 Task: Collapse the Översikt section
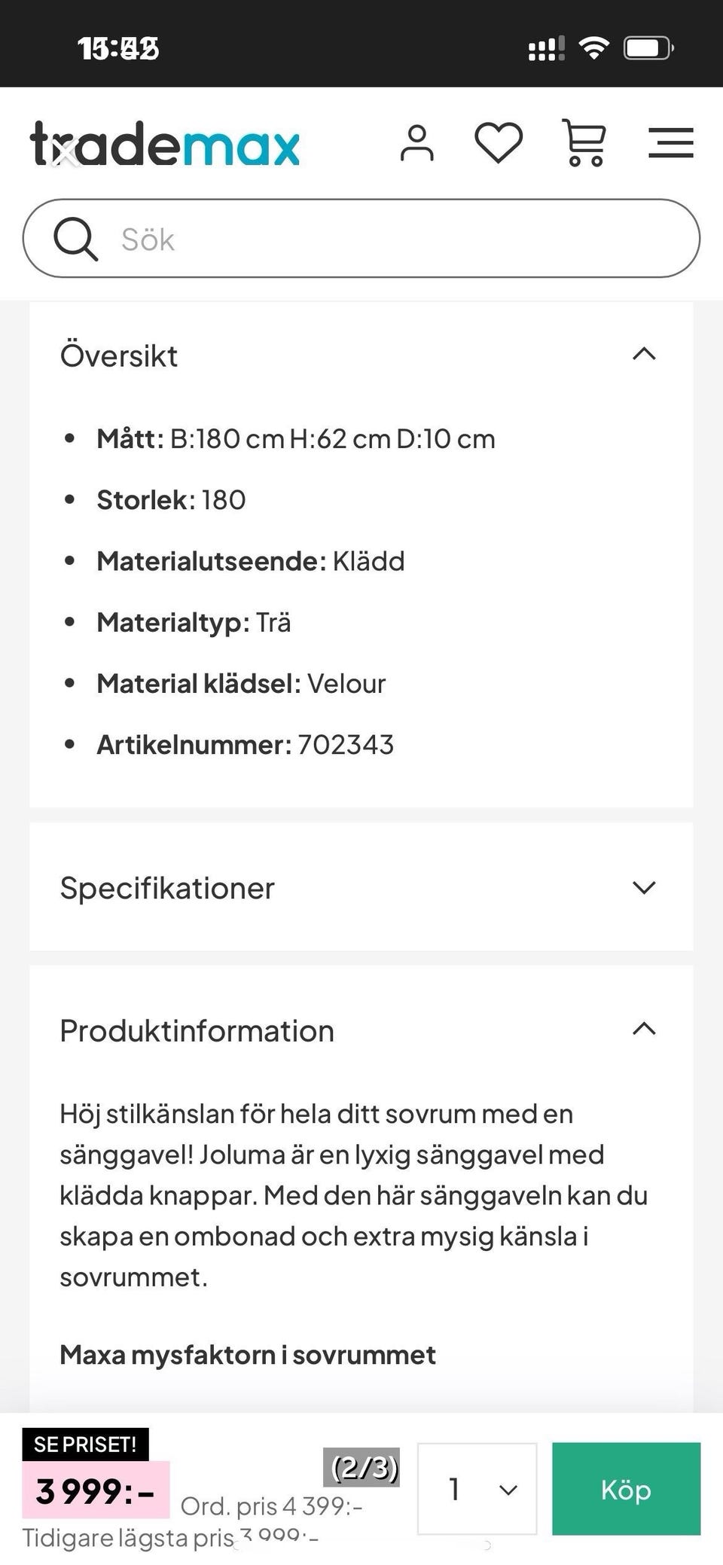pyautogui.click(x=644, y=355)
